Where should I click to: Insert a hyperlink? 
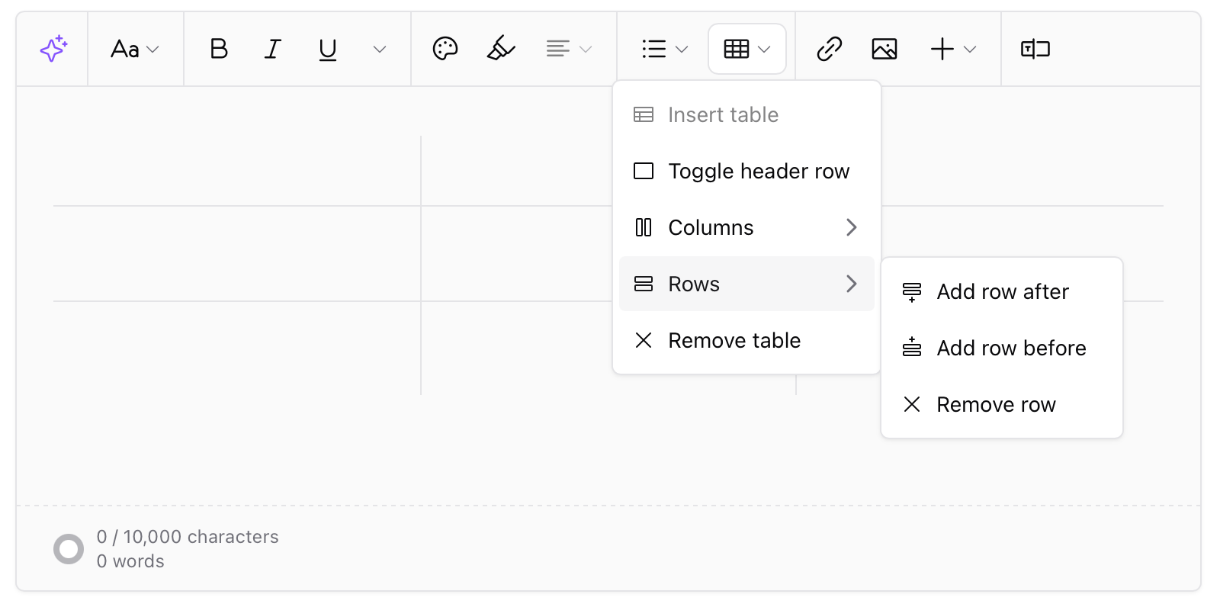pos(829,49)
